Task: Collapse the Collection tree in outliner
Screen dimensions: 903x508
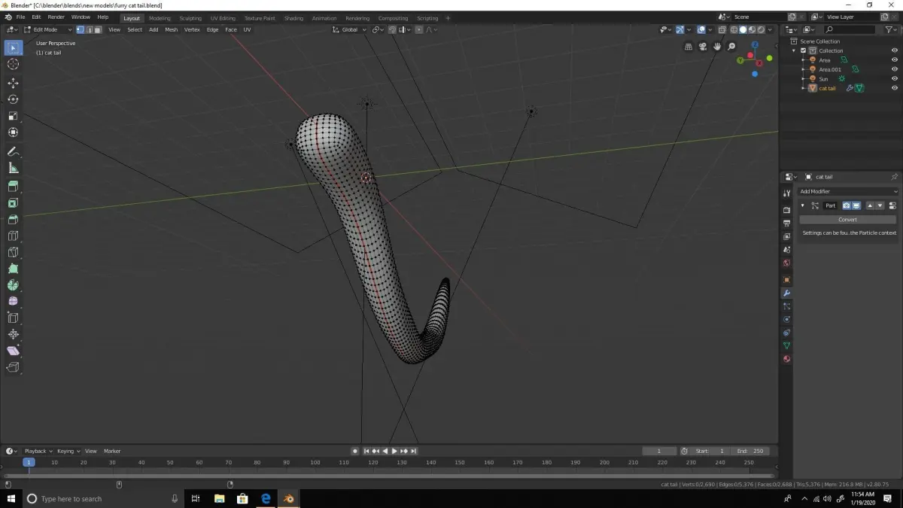Action: point(795,50)
